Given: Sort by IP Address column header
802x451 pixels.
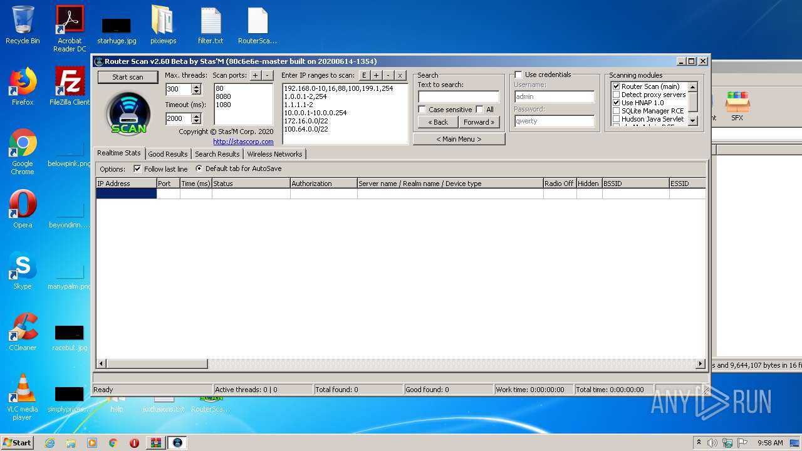Looking at the screenshot, I should pyautogui.click(x=126, y=184).
